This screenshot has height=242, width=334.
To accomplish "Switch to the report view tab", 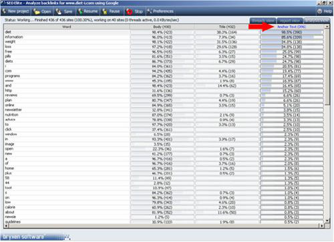I will (290, 21).
